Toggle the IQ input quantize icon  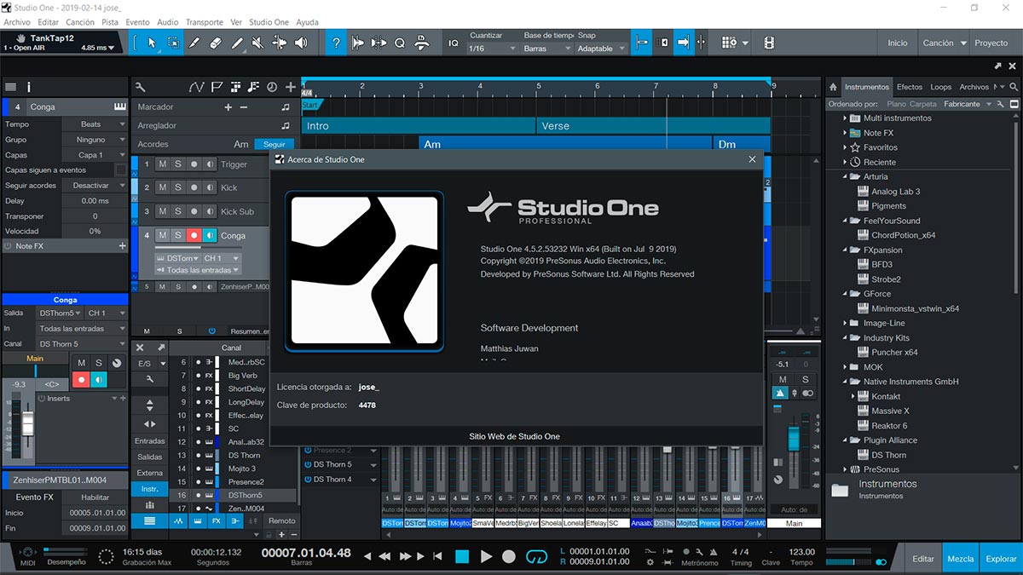[x=454, y=43]
